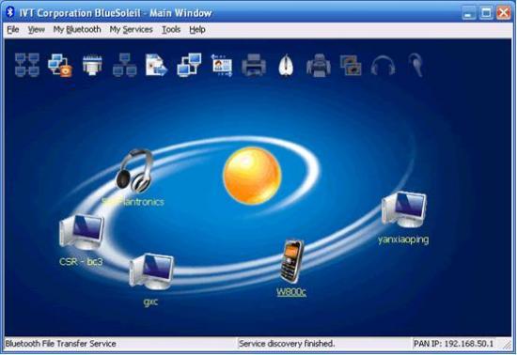The height and width of the screenshot is (355, 517).
Task: Click the AV Headphone service icon
Action: (x=383, y=66)
